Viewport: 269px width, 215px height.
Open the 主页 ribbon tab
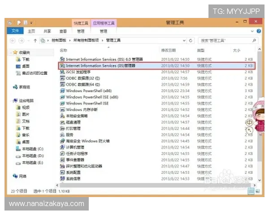(x=31, y=31)
